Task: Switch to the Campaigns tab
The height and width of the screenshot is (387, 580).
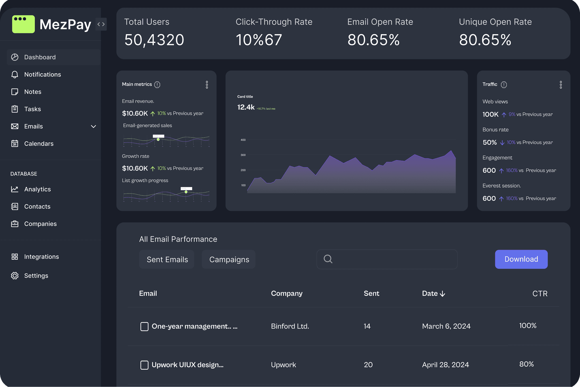Action: click(x=228, y=259)
